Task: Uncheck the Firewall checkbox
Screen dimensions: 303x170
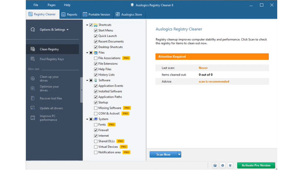Action: pos(96,130)
